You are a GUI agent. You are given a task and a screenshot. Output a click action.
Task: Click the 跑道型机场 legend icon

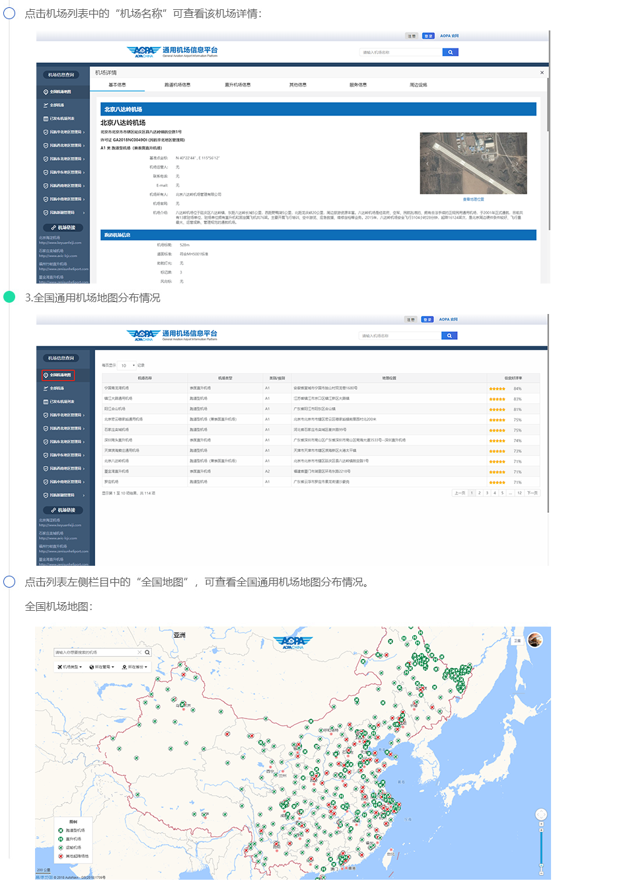point(61,830)
